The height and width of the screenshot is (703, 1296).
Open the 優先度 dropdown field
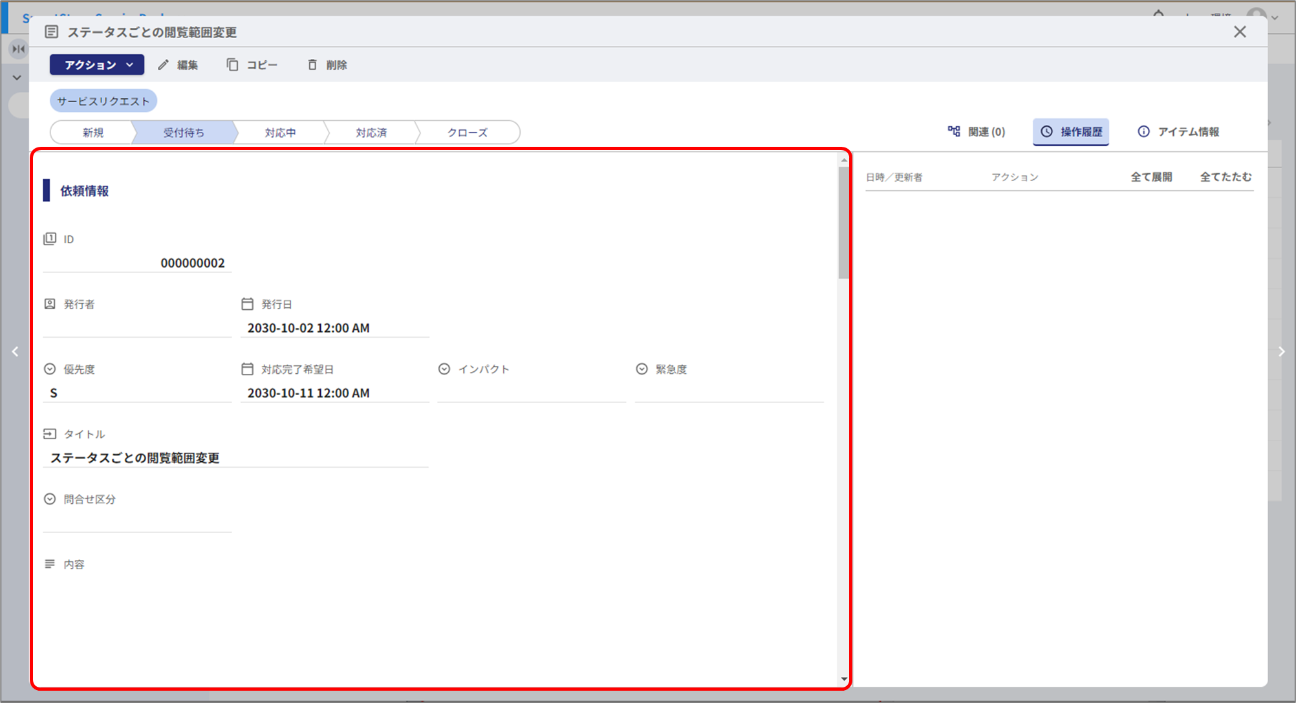(x=137, y=393)
